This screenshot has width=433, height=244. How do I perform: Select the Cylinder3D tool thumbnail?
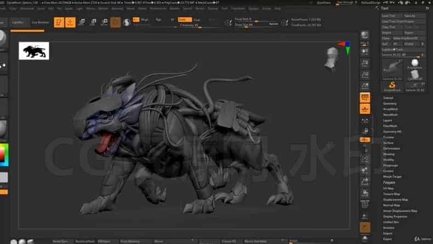415,75
